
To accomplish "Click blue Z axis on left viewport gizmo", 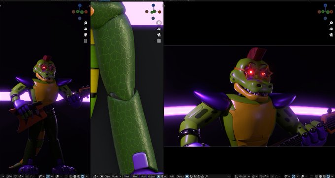I will (x=80, y=5).
